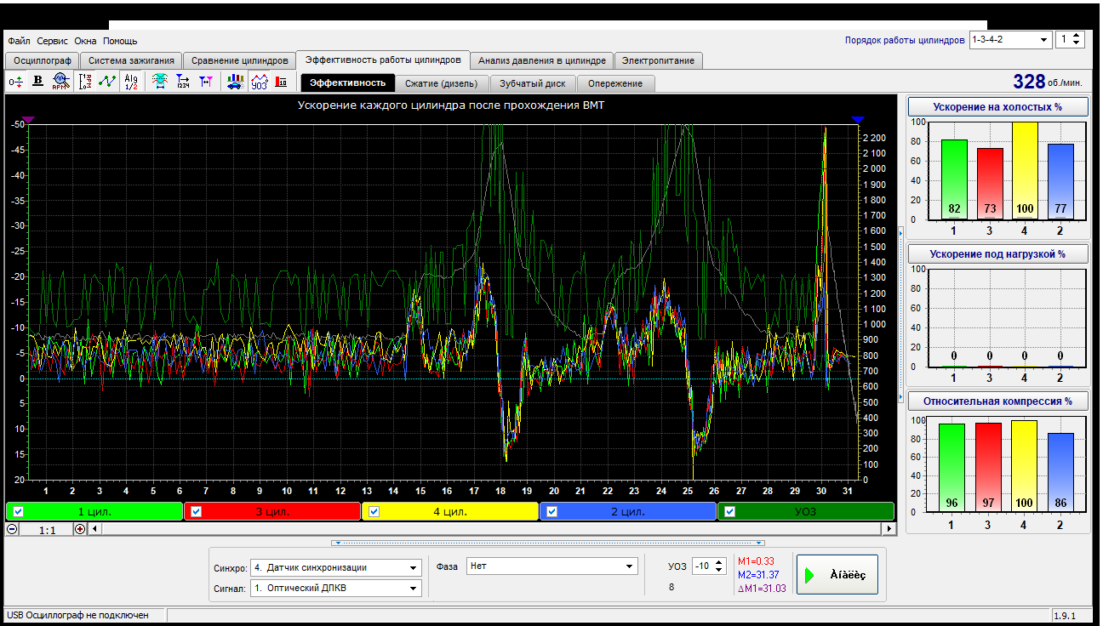Switch to the Сравнение цилиндров tab
Viewport: 1103px width, 626px height.
(x=239, y=60)
